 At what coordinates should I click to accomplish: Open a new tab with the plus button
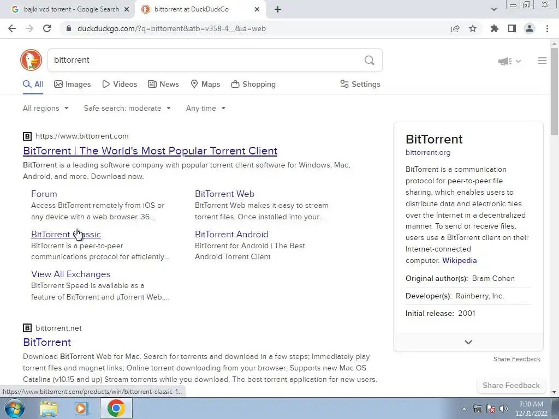(278, 9)
